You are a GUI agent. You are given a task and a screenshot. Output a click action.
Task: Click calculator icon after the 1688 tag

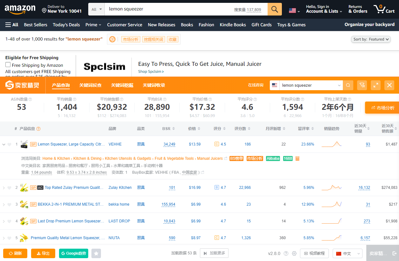pos(297,158)
